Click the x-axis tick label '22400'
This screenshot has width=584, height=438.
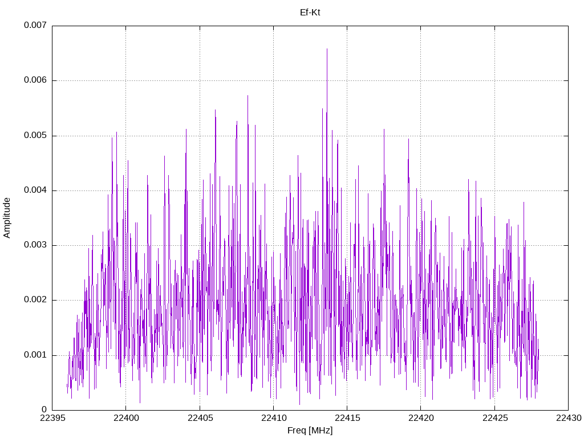126,418
